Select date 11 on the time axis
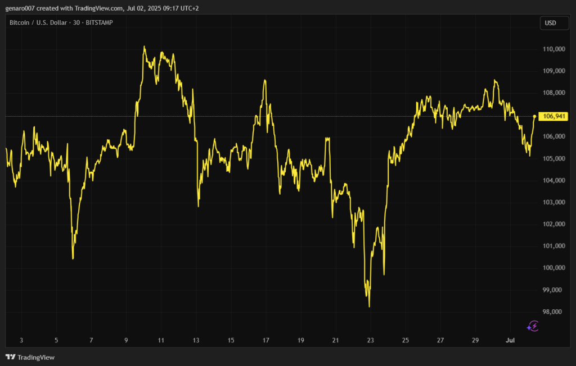Screen dimensions: 576x366 point(161,340)
